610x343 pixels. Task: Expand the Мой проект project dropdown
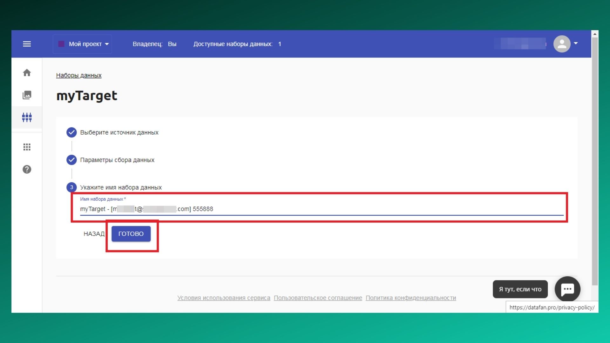tap(82, 44)
